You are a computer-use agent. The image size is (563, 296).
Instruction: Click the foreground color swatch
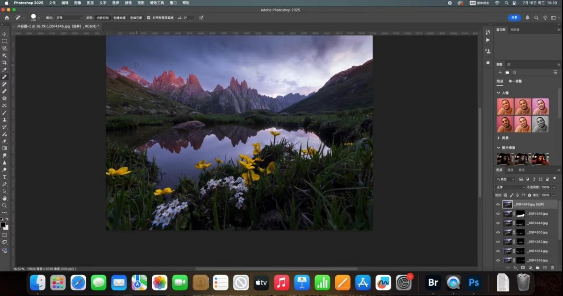(x=3, y=224)
